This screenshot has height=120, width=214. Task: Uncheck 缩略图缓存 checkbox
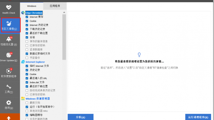coord(27,115)
